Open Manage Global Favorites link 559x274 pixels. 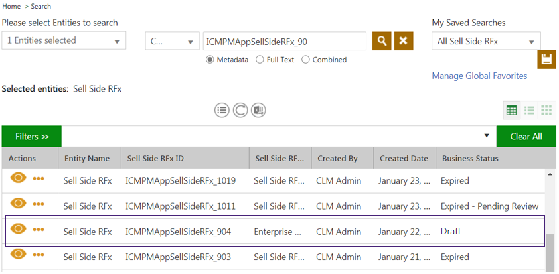pyautogui.click(x=479, y=76)
